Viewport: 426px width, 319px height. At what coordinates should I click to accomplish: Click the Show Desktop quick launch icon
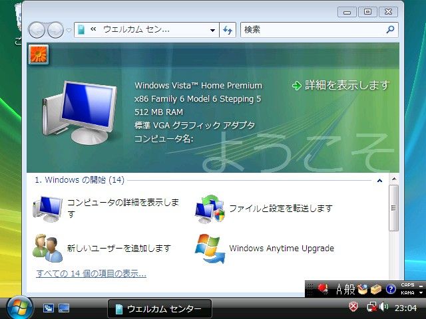(49, 308)
